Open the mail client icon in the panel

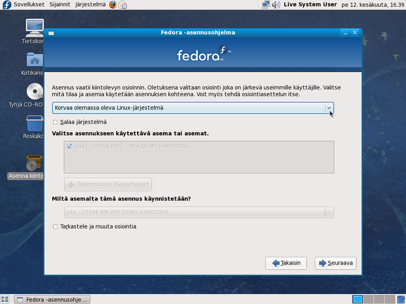[122, 5]
